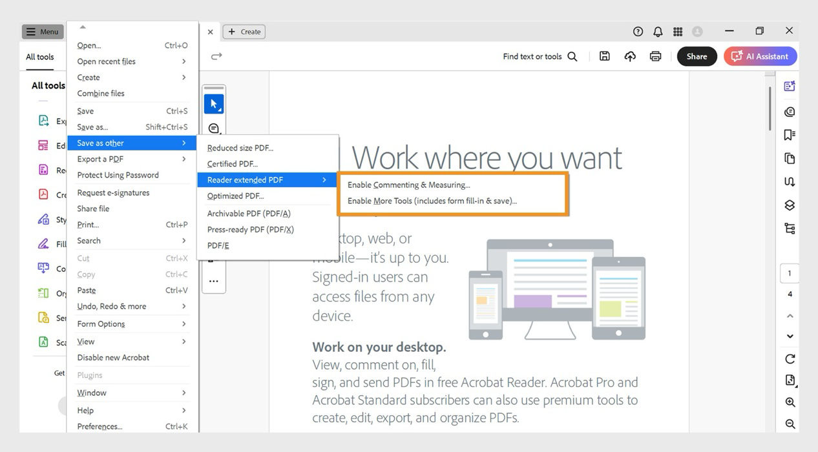The image size is (818, 452).
Task: Click the Share button
Action: click(x=697, y=56)
